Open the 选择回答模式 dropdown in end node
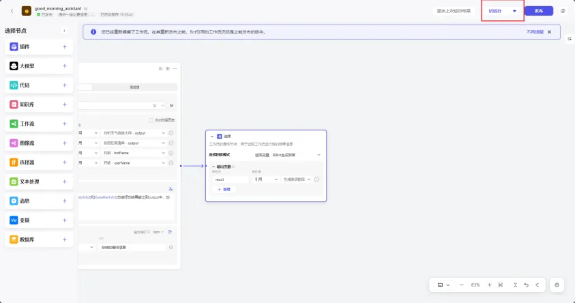 tap(288, 155)
